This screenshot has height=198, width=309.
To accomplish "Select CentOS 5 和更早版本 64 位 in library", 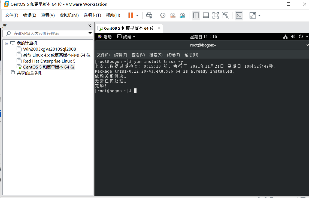I will click(49, 67).
